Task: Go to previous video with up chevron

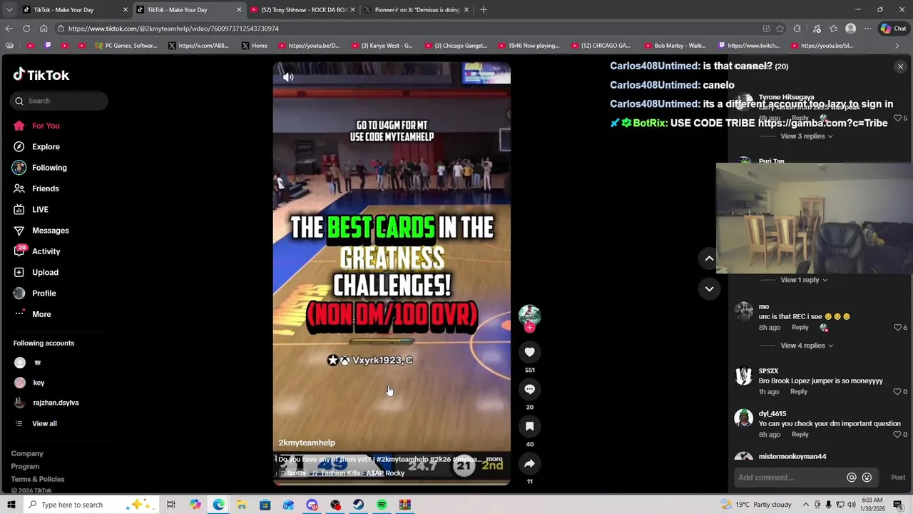Action: (709, 258)
